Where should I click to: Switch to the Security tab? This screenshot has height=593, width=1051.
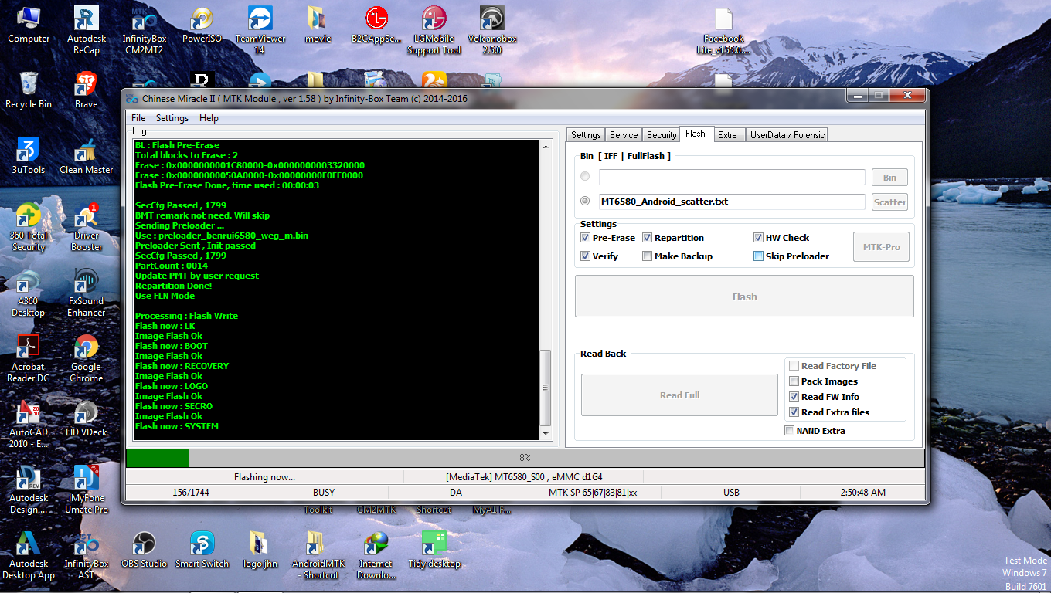pos(662,135)
